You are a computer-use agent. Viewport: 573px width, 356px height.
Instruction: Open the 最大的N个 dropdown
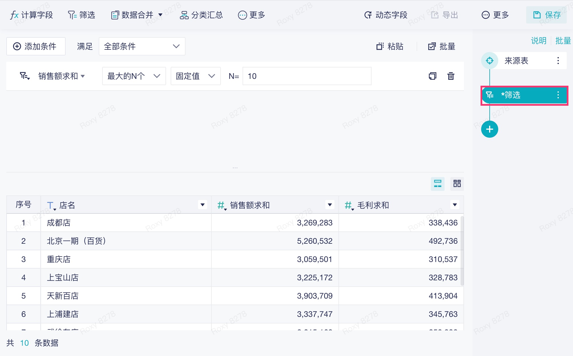pyautogui.click(x=134, y=76)
